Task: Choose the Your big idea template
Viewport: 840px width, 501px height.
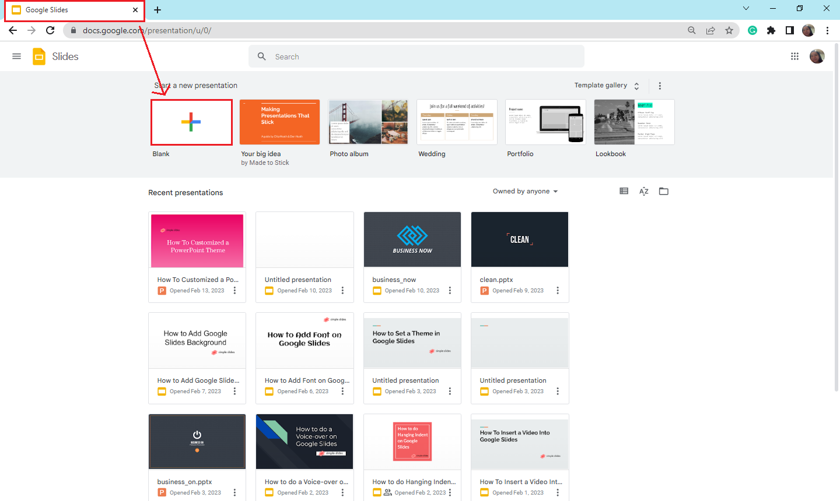Action: [x=280, y=122]
